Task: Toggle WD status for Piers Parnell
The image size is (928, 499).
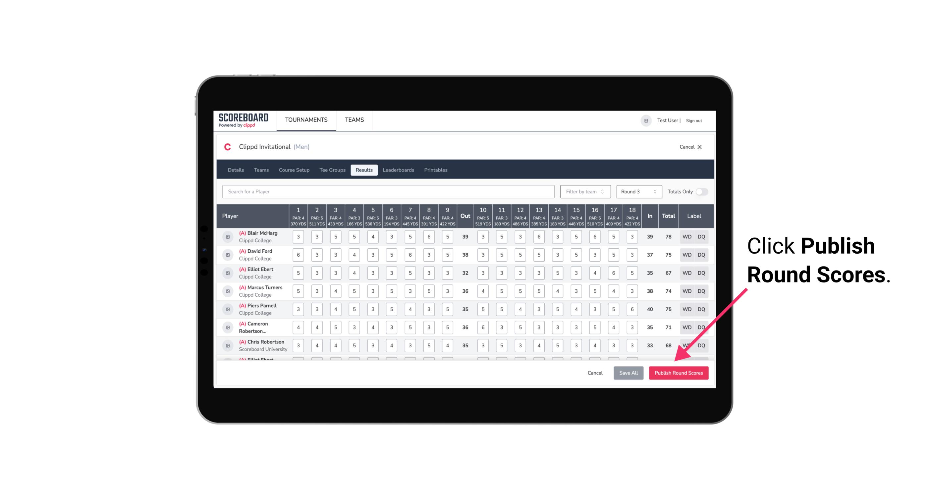Action: pos(686,309)
